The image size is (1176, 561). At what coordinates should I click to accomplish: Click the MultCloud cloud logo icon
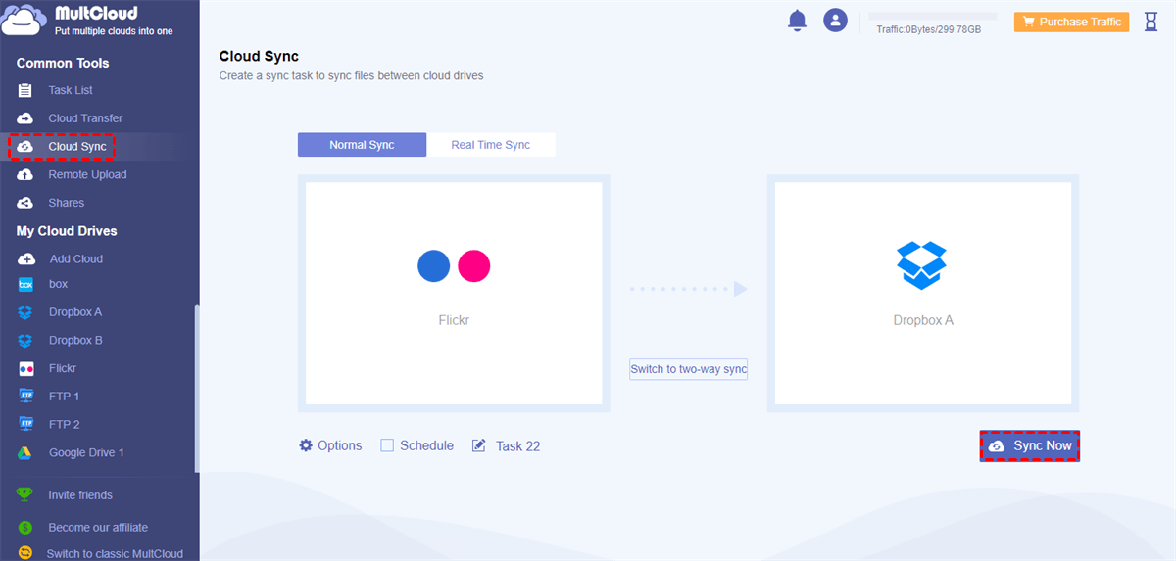25,22
